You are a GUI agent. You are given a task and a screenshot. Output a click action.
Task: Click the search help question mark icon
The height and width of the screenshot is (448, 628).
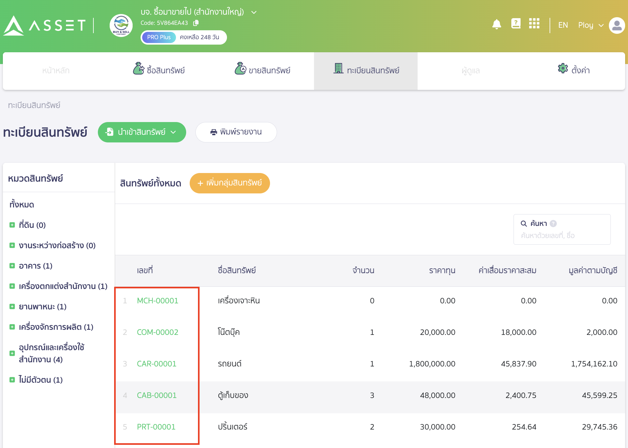click(x=553, y=224)
